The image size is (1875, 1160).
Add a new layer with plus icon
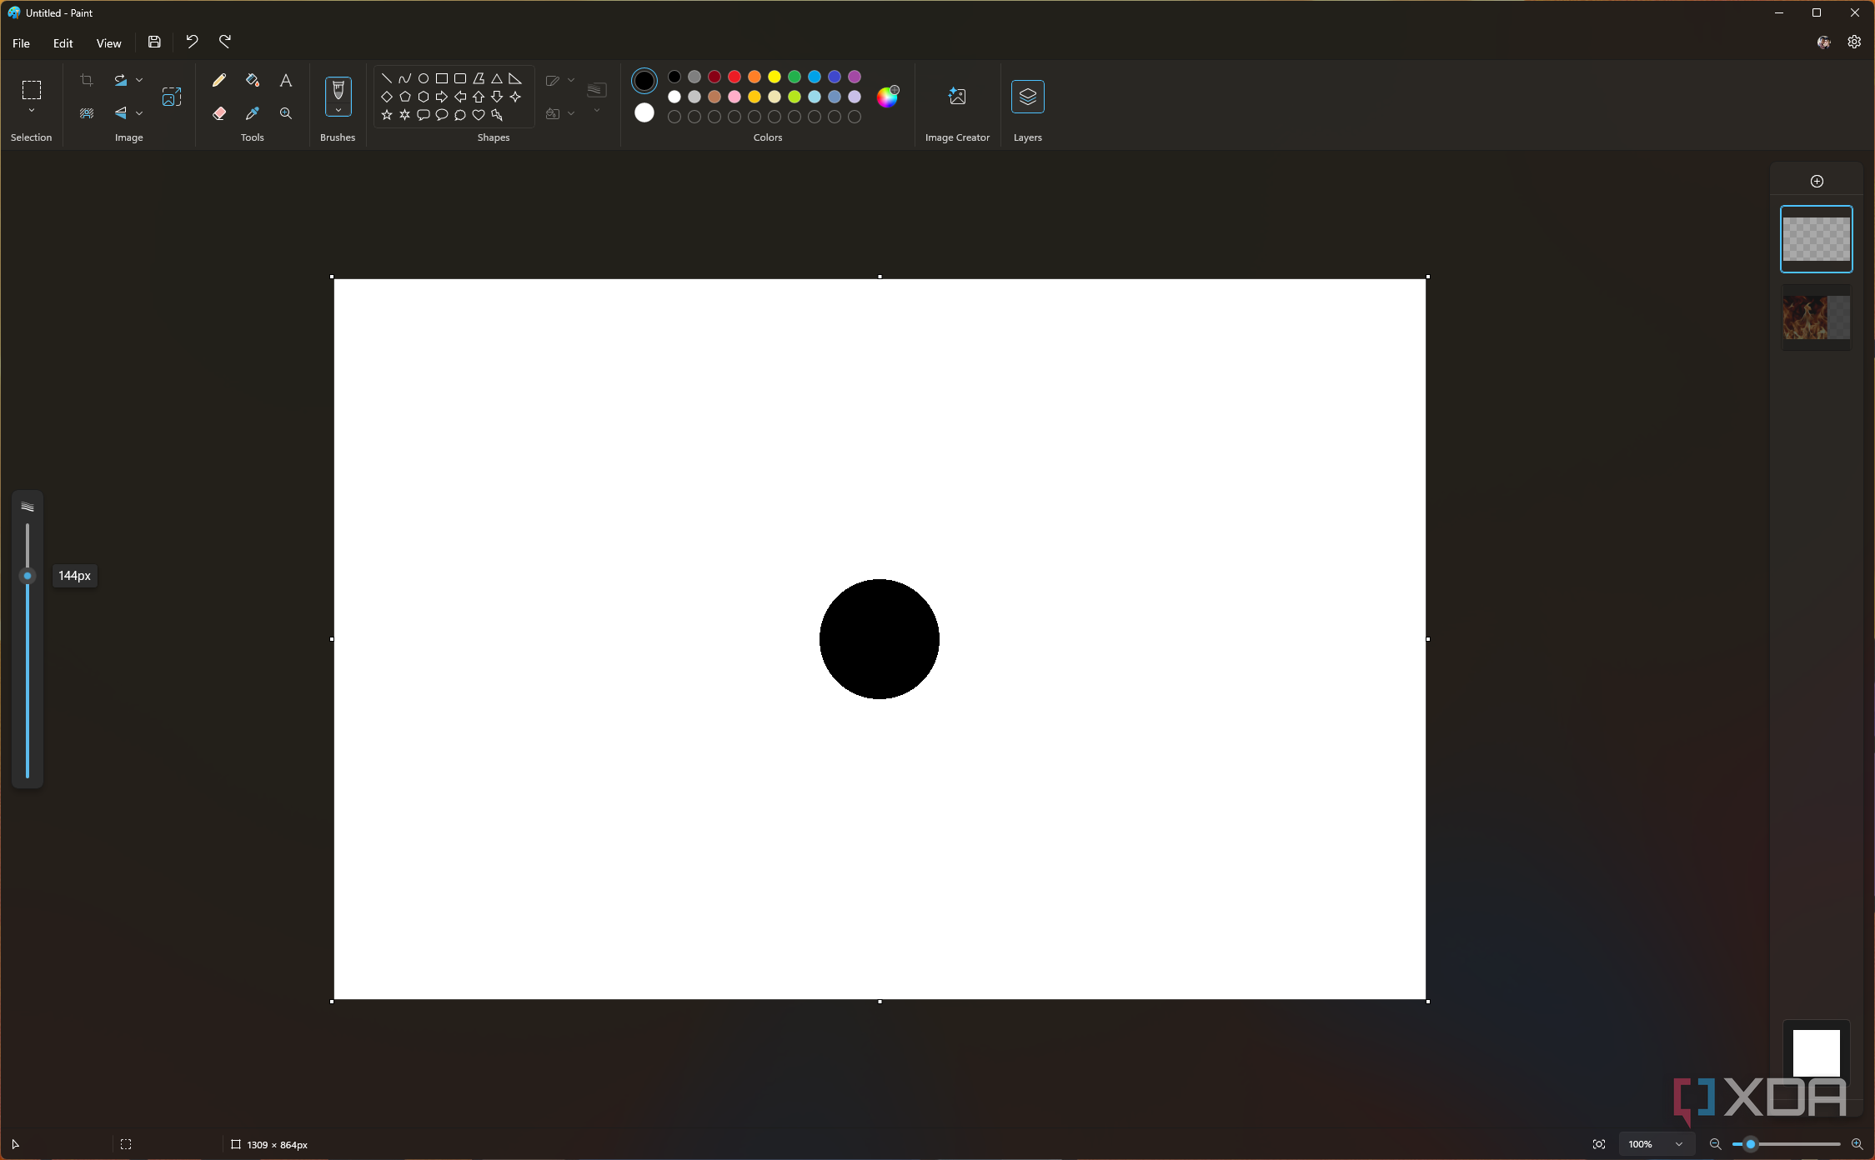[1817, 181]
